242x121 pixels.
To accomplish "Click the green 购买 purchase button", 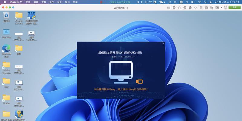I will click(x=234, y=7).
